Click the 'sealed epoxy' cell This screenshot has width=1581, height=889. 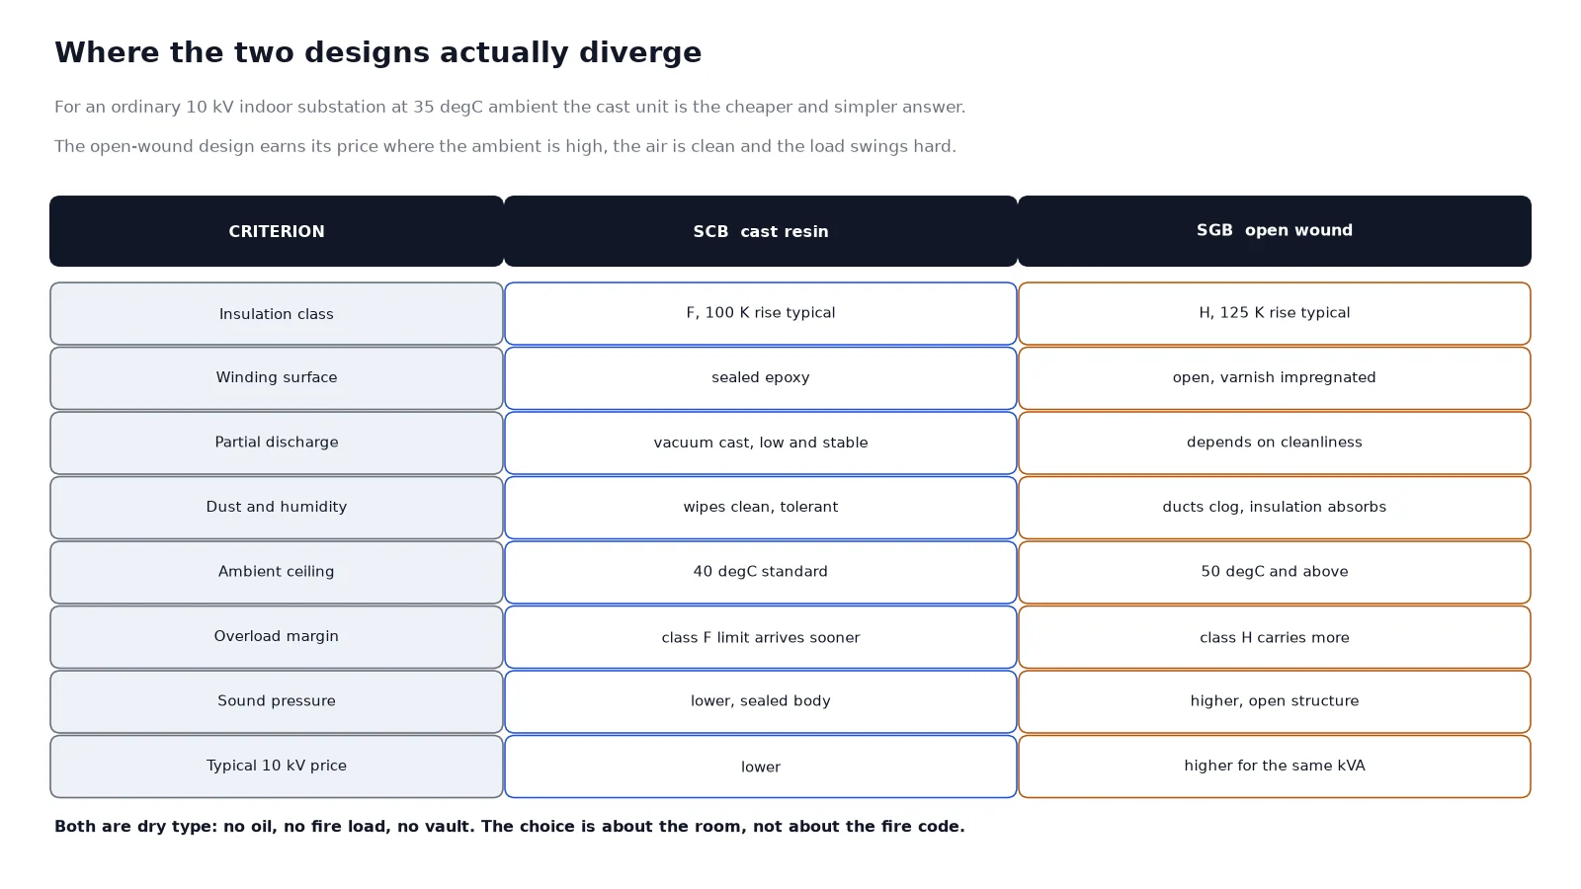tap(761, 378)
